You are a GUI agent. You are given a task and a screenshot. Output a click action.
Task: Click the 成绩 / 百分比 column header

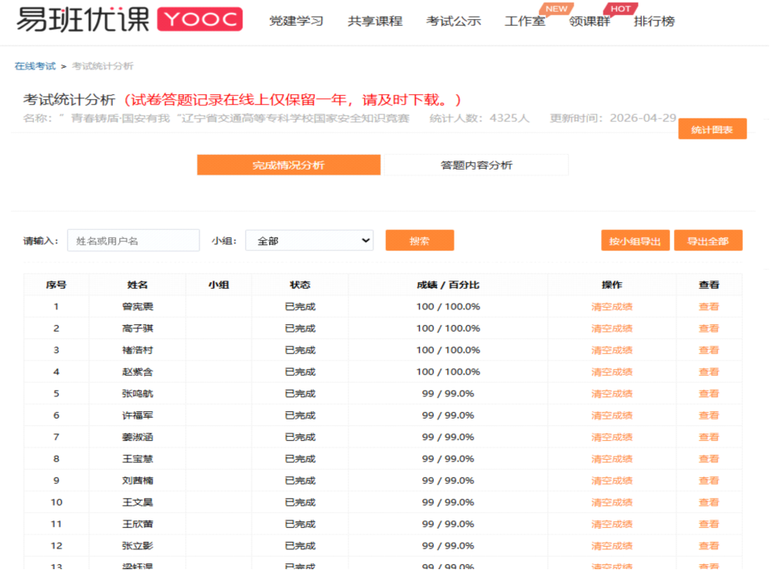(448, 285)
